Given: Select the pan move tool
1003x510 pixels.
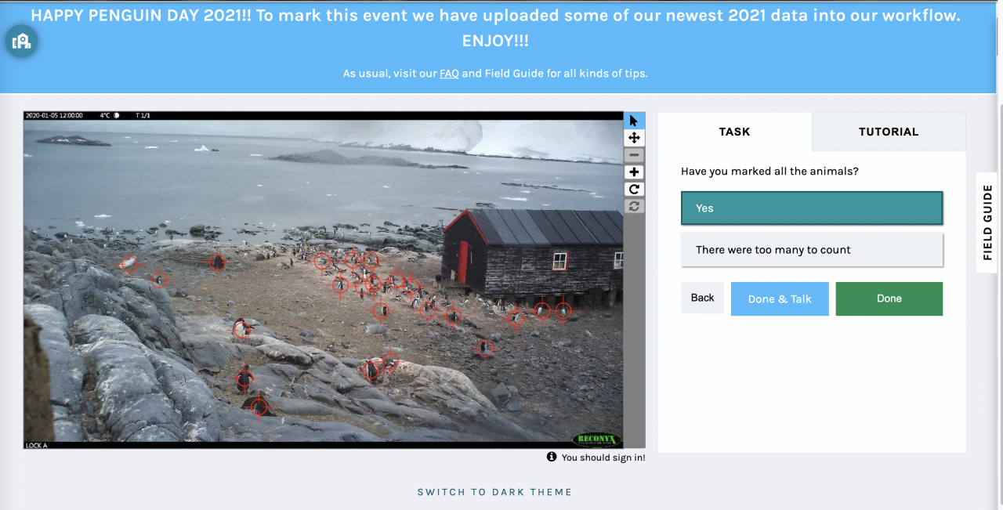Looking at the screenshot, I should (x=634, y=138).
